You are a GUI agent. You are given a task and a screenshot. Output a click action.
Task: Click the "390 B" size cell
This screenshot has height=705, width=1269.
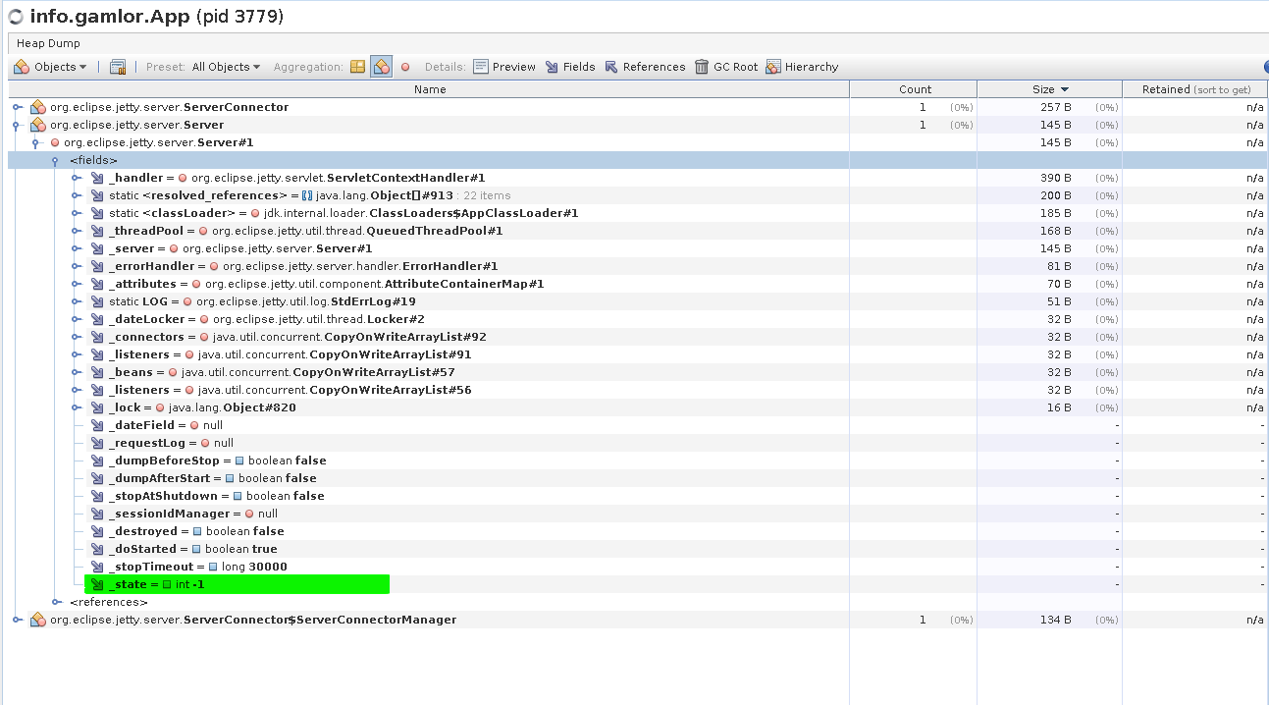click(1055, 178)
